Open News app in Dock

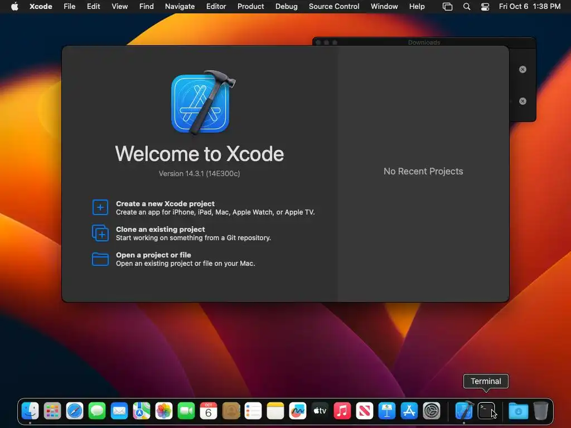click(365, 411)
